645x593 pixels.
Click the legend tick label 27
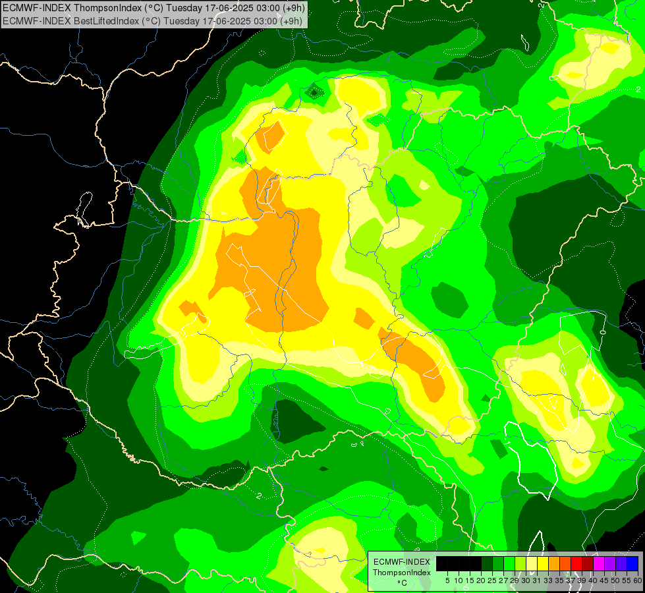pyautogui.click(x=503, y=580)
